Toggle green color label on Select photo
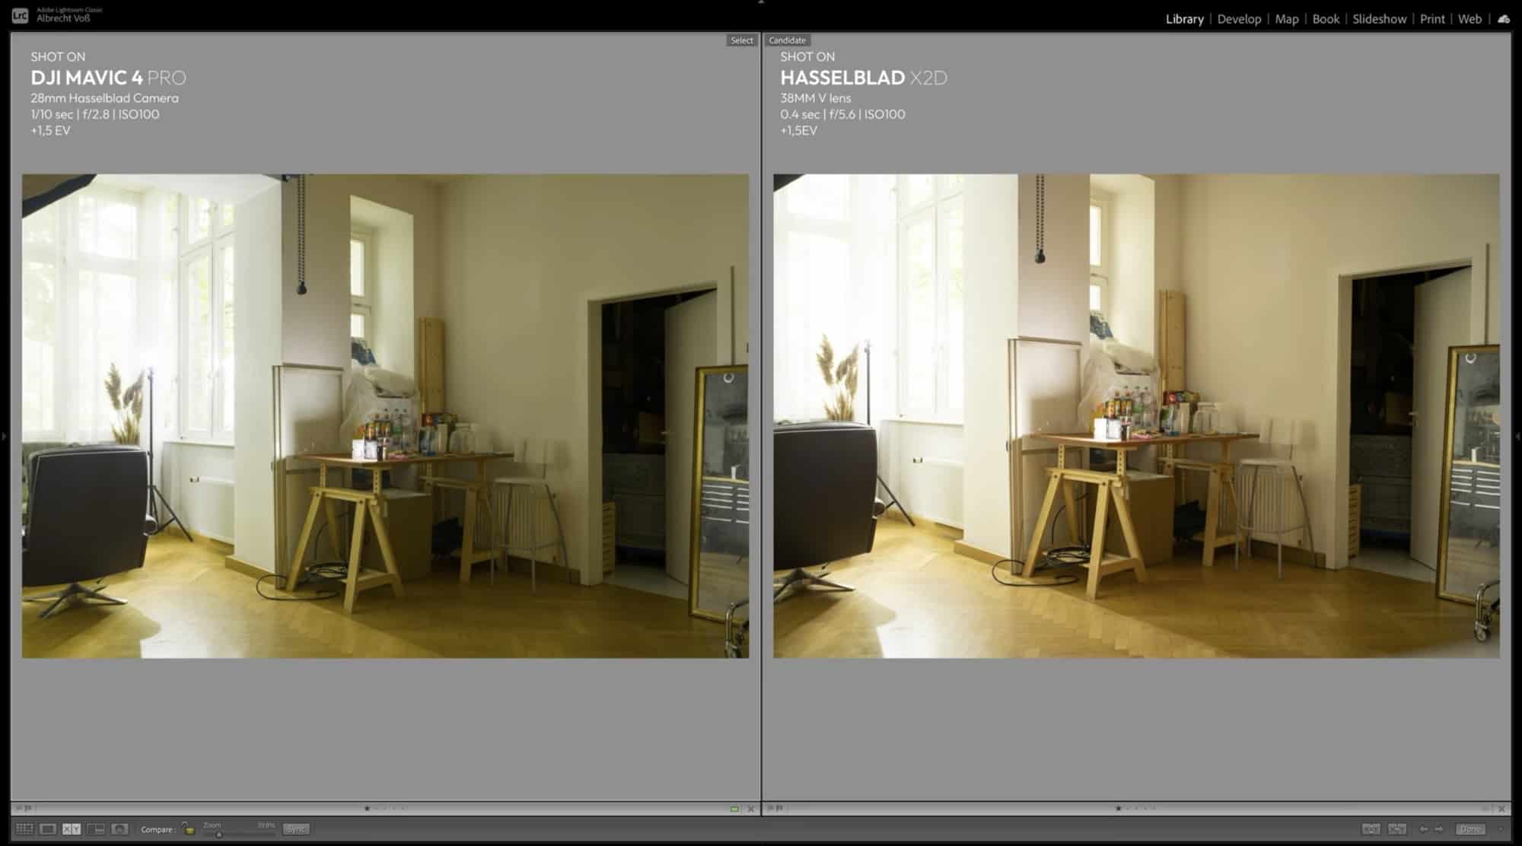 click(734, 809)
